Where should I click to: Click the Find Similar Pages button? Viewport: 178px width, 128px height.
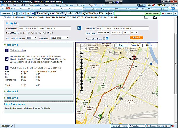pos(119,126)
